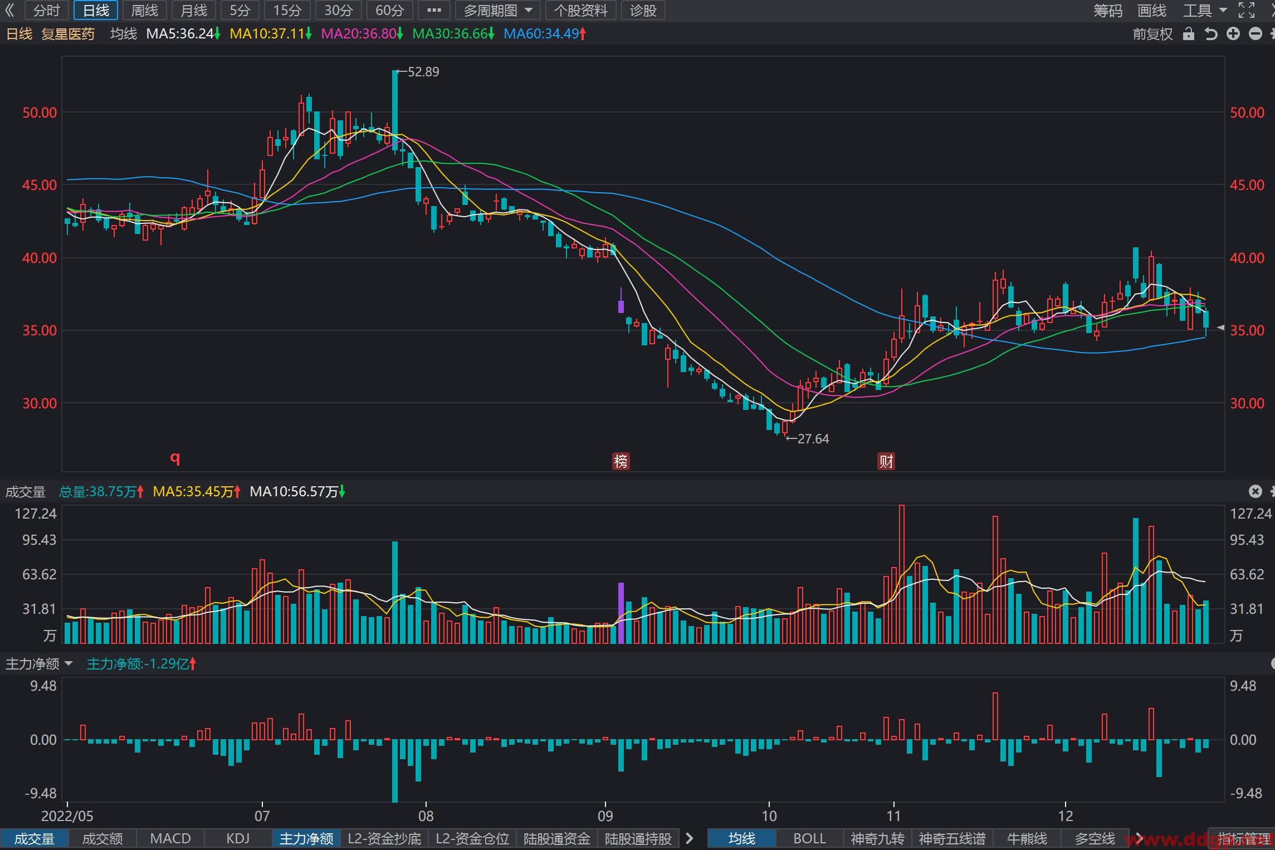This screenshot has height=850, width=1275.
Task: Expand the 多周期图 dropdown
Action: coord(498,10)
